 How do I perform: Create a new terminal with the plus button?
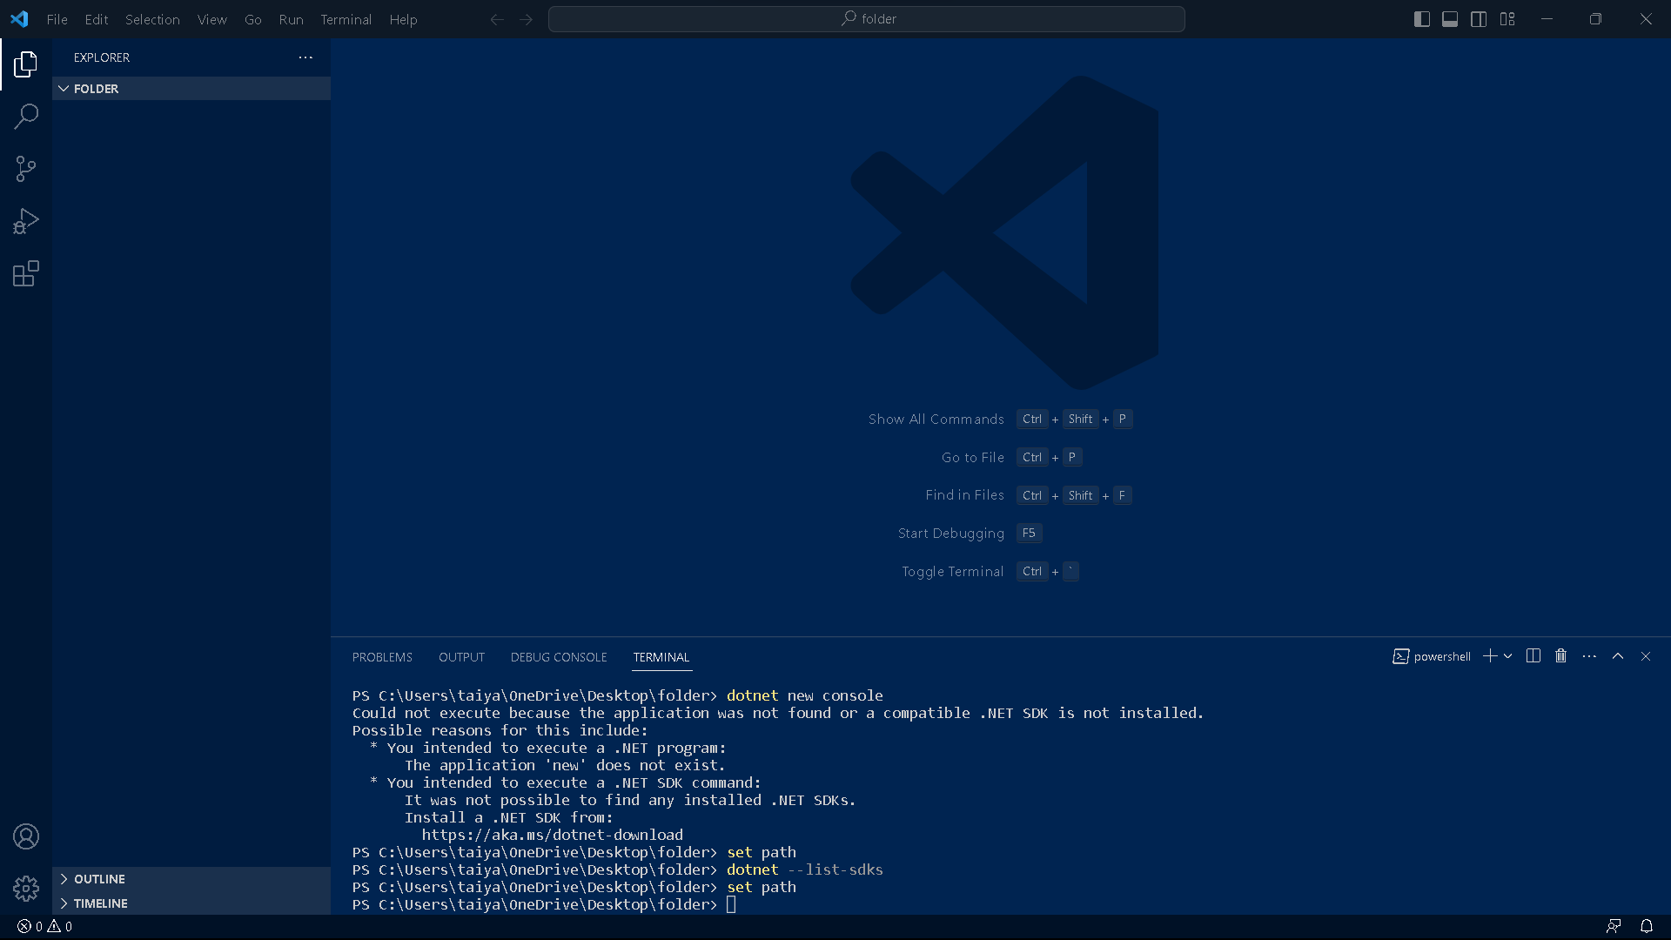pyautogui.click(x=1490, y=655)
